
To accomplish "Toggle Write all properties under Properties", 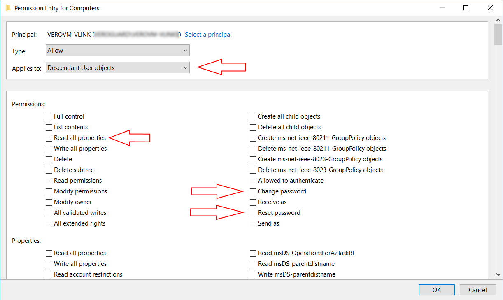I will click(49, 264).
